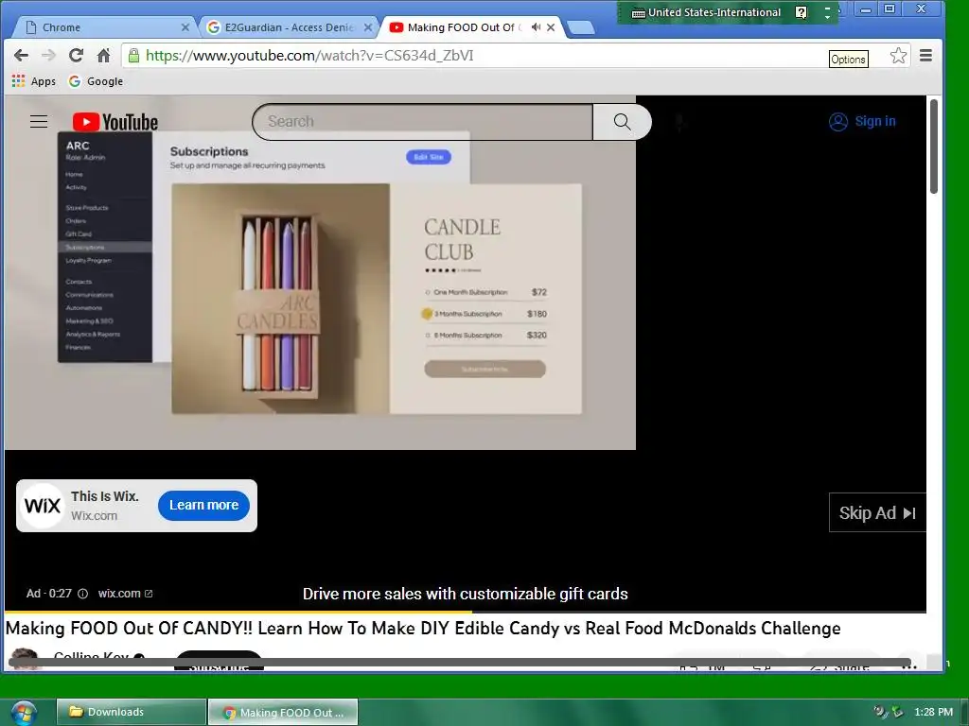The image size is (969, 726).
Task: Click the United States-International input language label
Action: [714, 12]
